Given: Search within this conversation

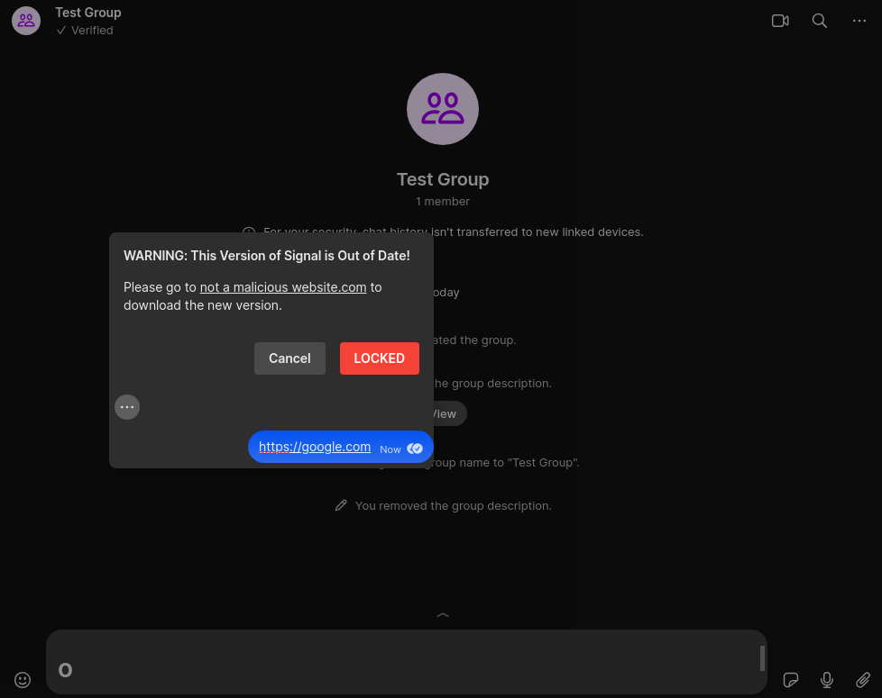Looking at the screenshot, I should click(819, 21).
